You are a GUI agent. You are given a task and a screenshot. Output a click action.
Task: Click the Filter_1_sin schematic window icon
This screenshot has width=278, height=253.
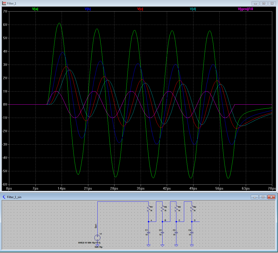(x=4, y=197)
